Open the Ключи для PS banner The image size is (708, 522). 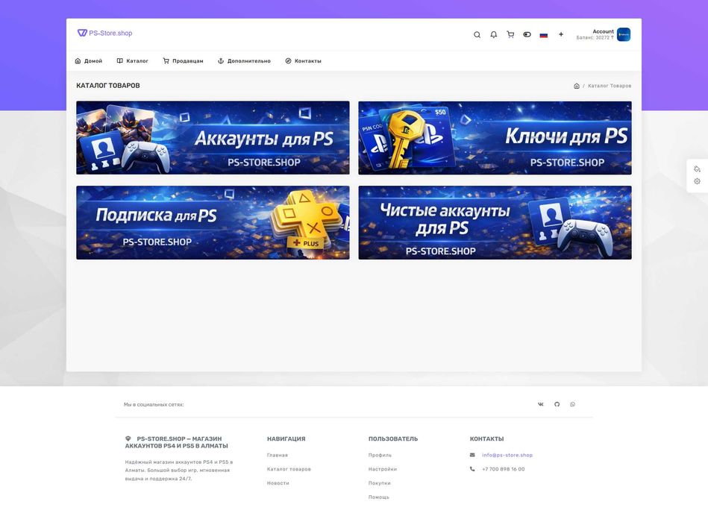(x=495, y=138)
